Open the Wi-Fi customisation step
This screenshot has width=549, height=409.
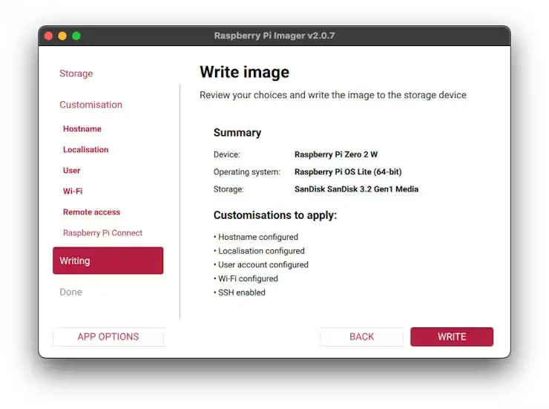point(73,192)
